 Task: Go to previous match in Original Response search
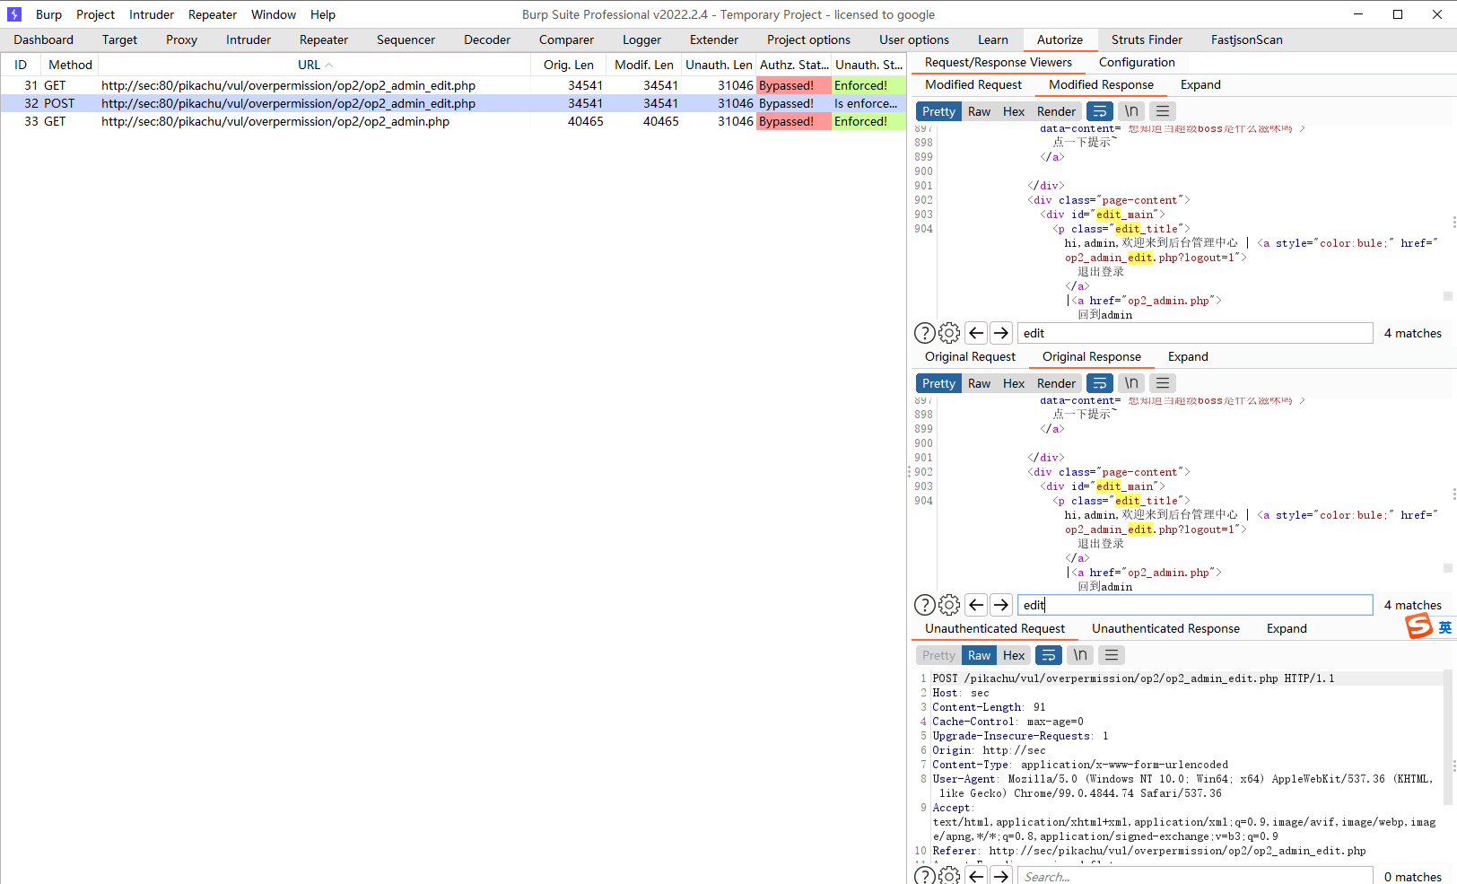pos(976,605)
